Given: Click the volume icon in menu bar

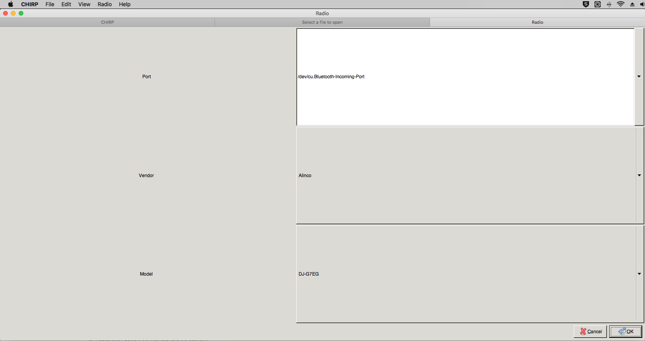Looking at the screenshot, I should pos(642,4).
